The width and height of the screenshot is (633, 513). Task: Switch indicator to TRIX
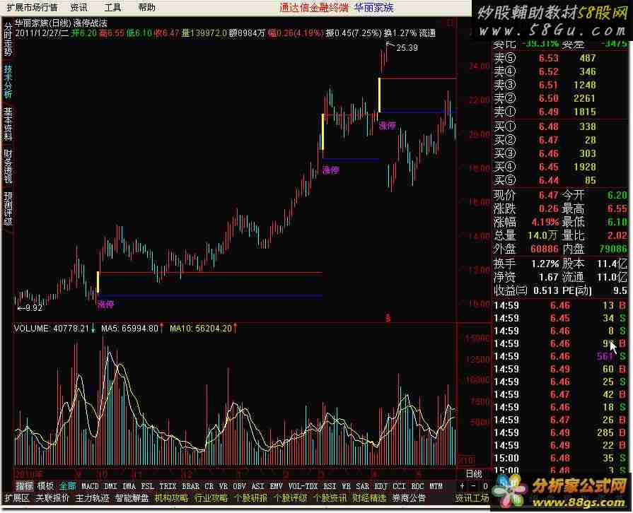168,486
